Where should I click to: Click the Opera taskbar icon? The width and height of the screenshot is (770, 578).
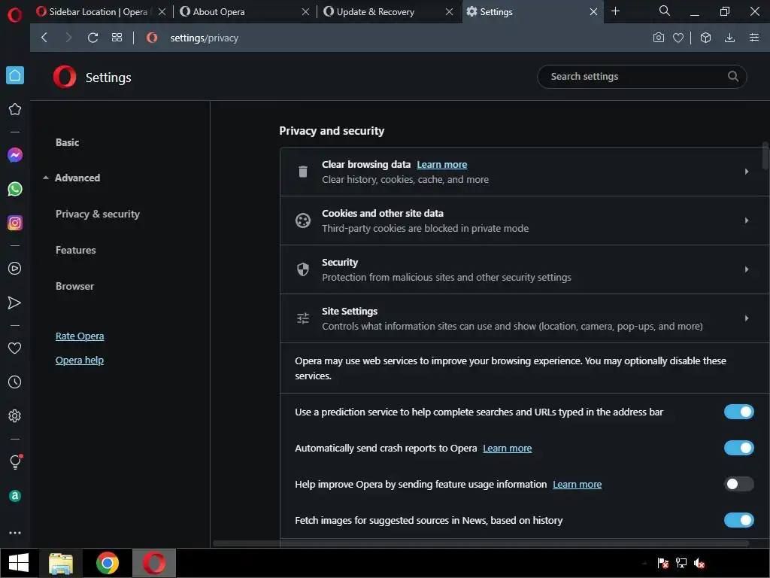(x=153, y=563)
